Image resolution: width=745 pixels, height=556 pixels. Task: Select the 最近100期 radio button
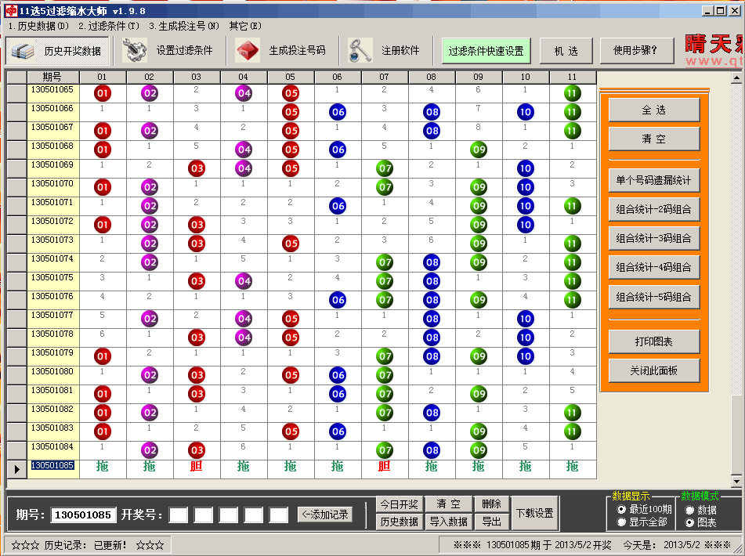tap(621, 510)
